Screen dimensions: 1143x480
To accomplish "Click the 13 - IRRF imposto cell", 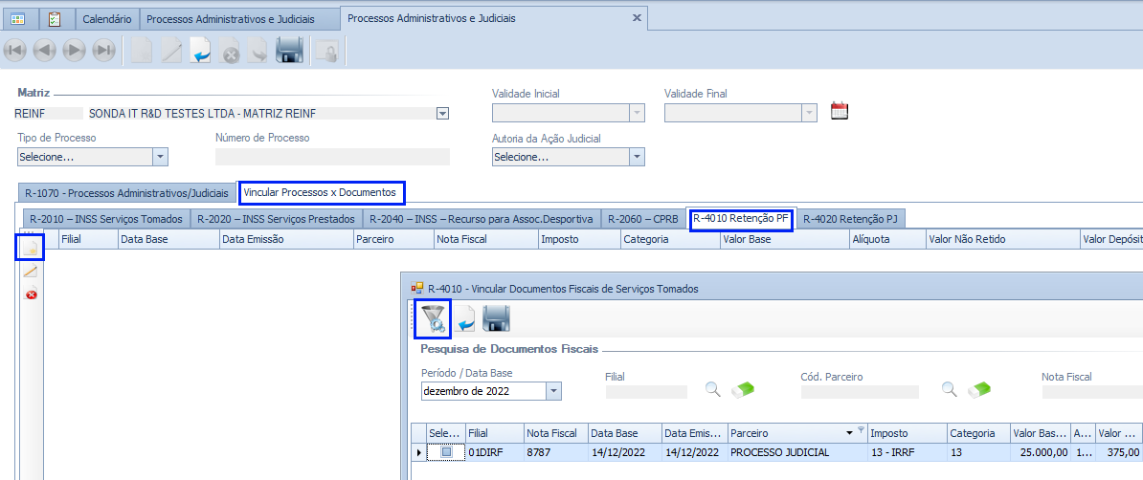I will (908, 452).
